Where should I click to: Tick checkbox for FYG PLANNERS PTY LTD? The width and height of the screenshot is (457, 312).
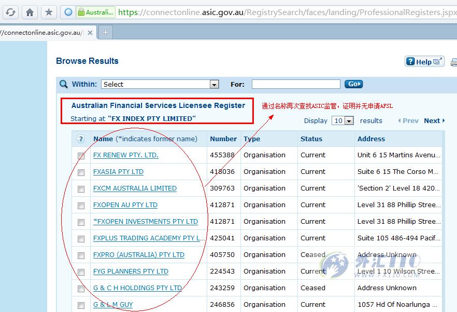coord(81,272)
